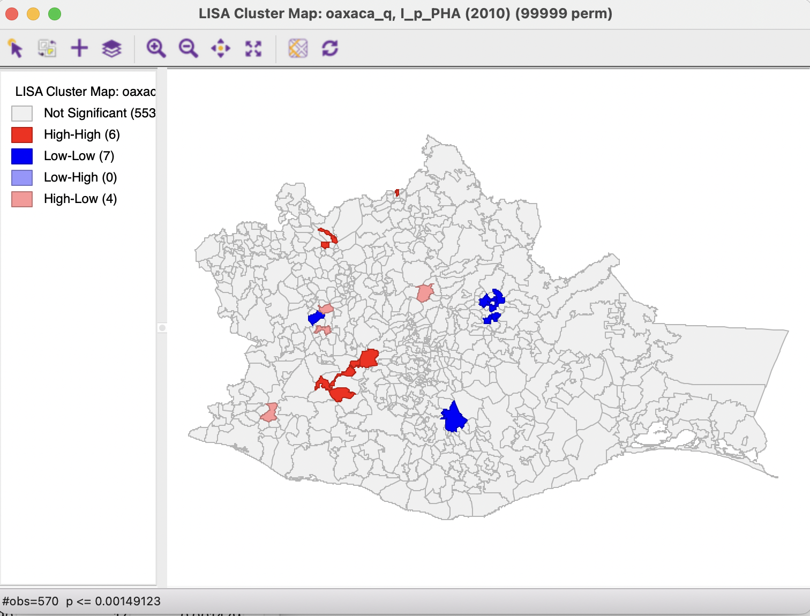
Task: Select the Basemap toolbar icon
Action: (298, 48)
